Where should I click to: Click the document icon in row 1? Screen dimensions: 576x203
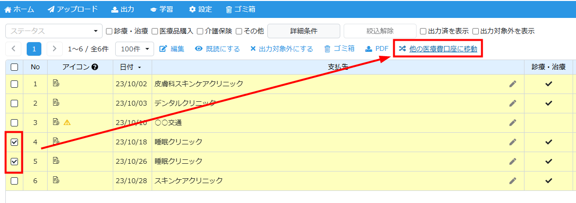click(x=56, y=83)
